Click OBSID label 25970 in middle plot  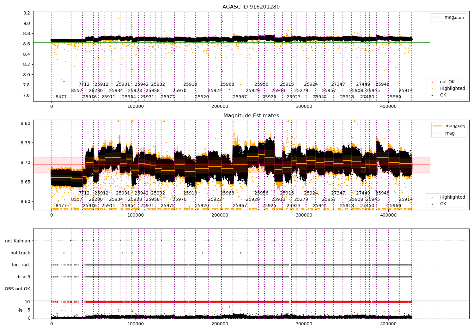179,200
